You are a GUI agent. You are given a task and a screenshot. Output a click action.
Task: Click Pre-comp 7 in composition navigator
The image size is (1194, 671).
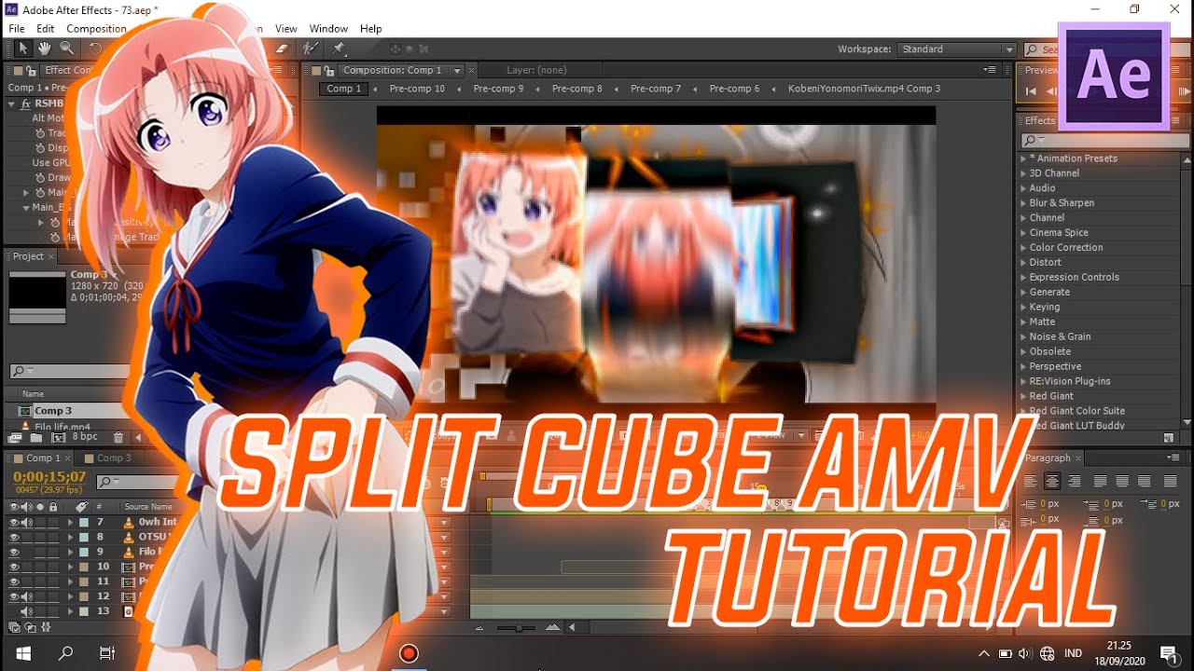(656, 89)
